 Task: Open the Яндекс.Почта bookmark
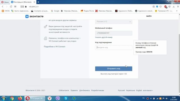point(87,11)
